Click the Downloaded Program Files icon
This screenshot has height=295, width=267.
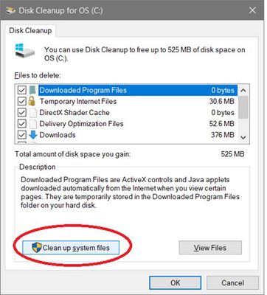(x=32, y=90)
